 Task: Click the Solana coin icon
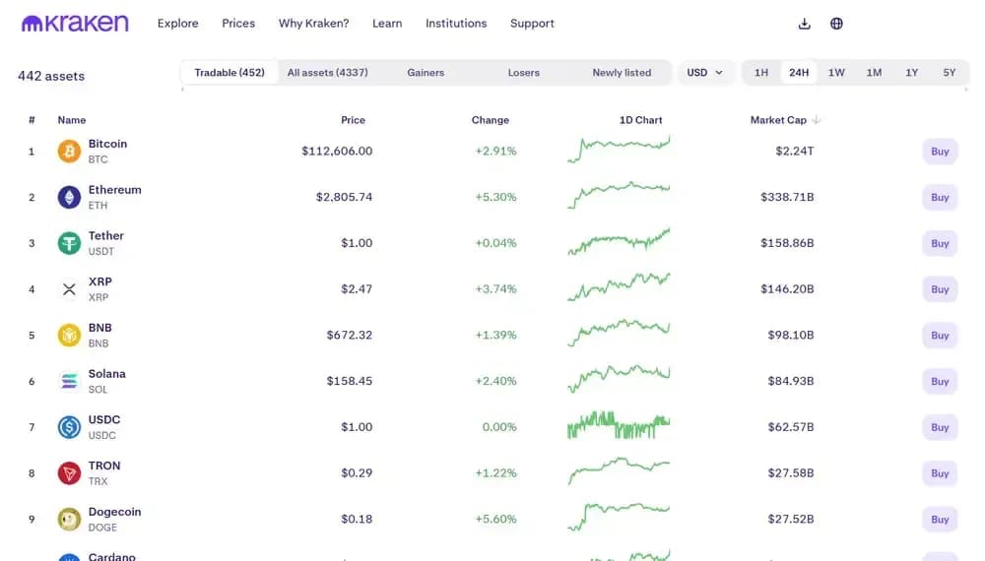(69, 382)
